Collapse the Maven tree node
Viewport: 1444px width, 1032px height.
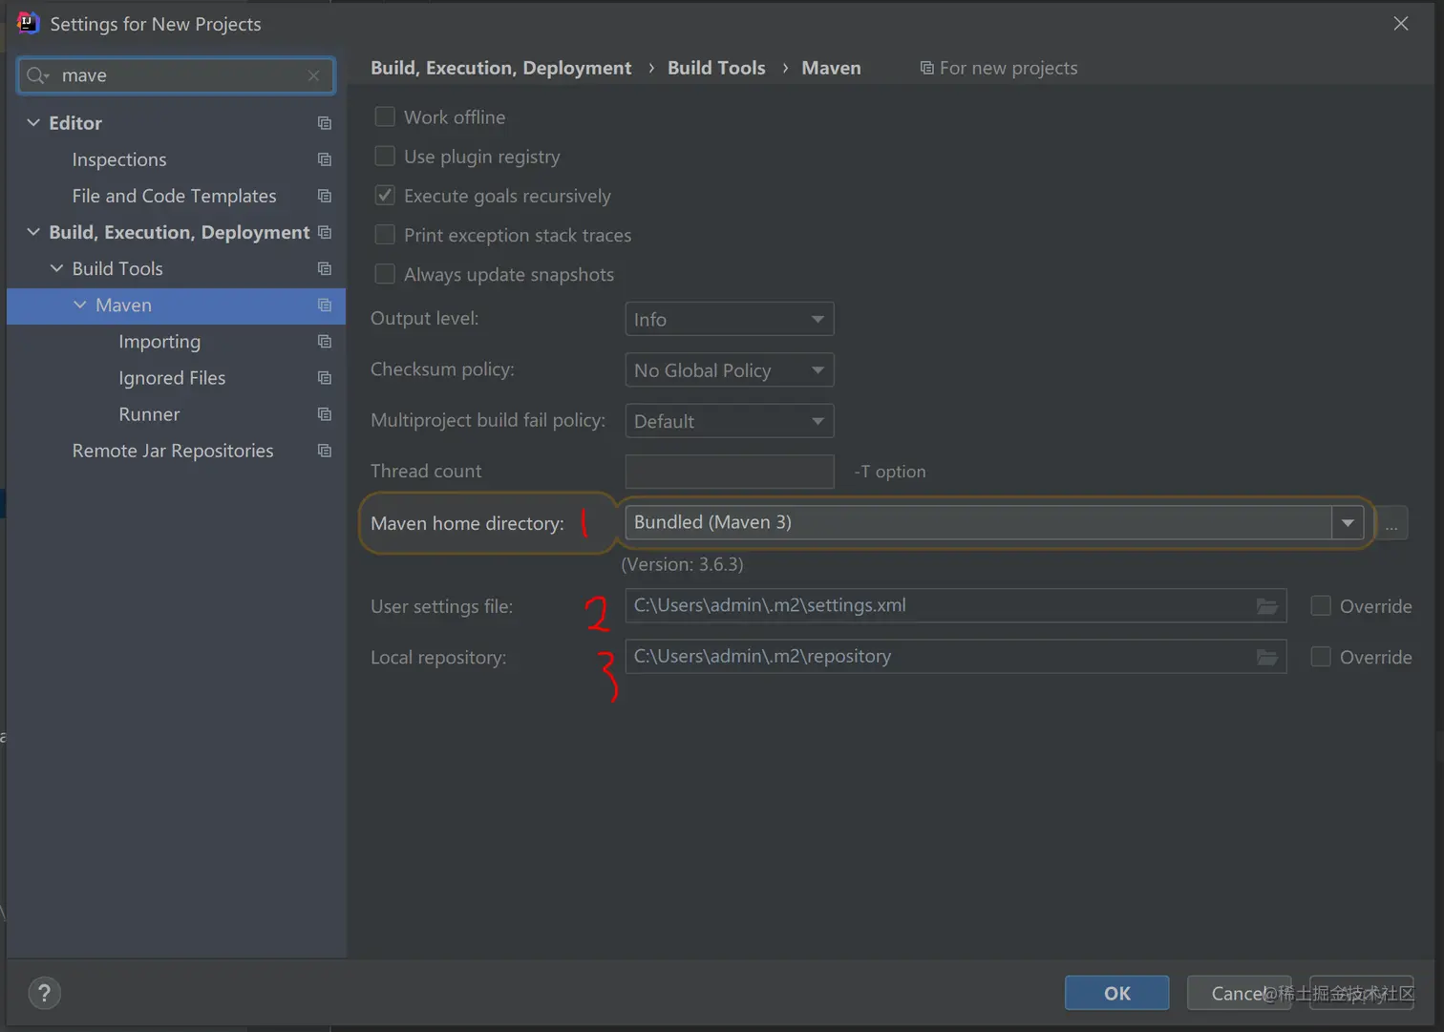[80, 305]
